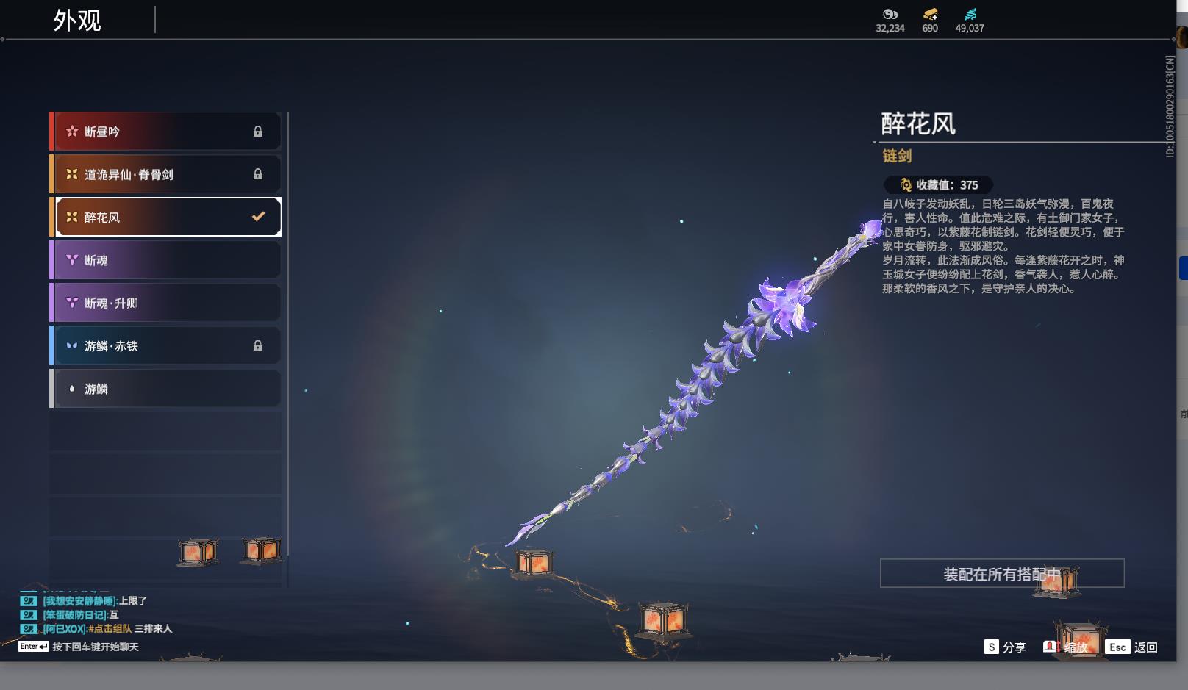Click the lock icon on 游鳞·赤铁
The image size is (1188, 690).
pos(258,345)
